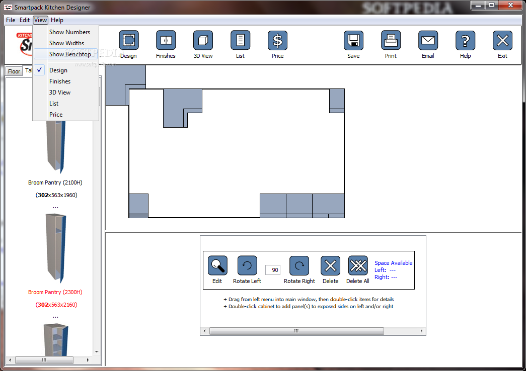The height and width of the screenshot is (371, 526).
Task: Choose Finishes from the View menu
Action: click(66, 81)
